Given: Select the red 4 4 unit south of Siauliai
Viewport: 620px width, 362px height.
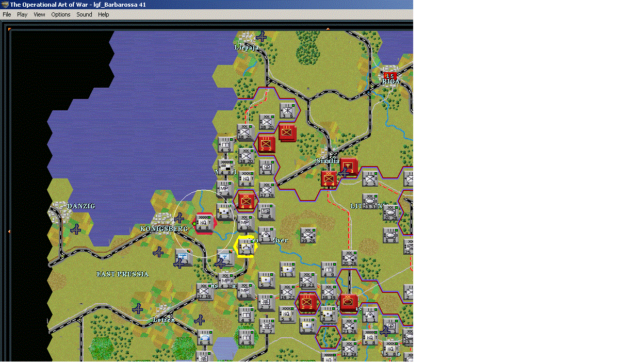Looking at the screenshot, I should point(329,179).
